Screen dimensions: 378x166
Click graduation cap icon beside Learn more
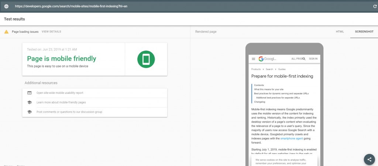point(30,102)
